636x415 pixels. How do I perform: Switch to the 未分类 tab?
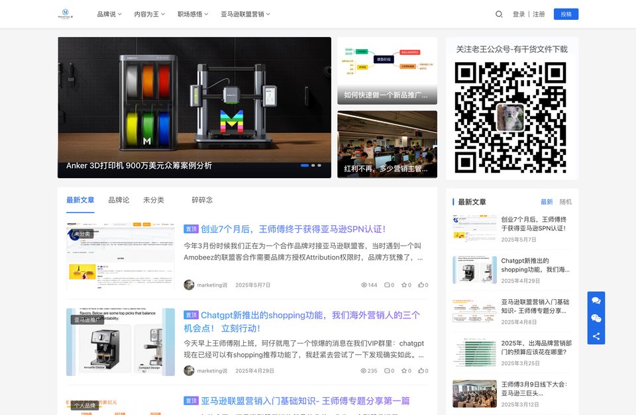click(x=154, y=200)
